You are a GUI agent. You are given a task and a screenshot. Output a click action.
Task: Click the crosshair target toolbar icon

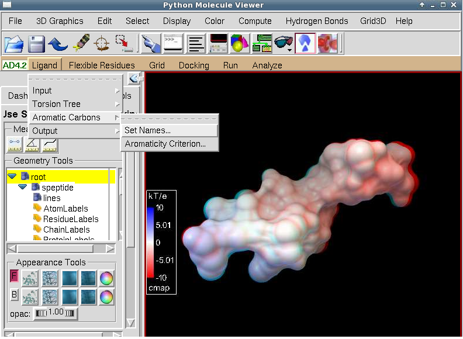point(102,43)
